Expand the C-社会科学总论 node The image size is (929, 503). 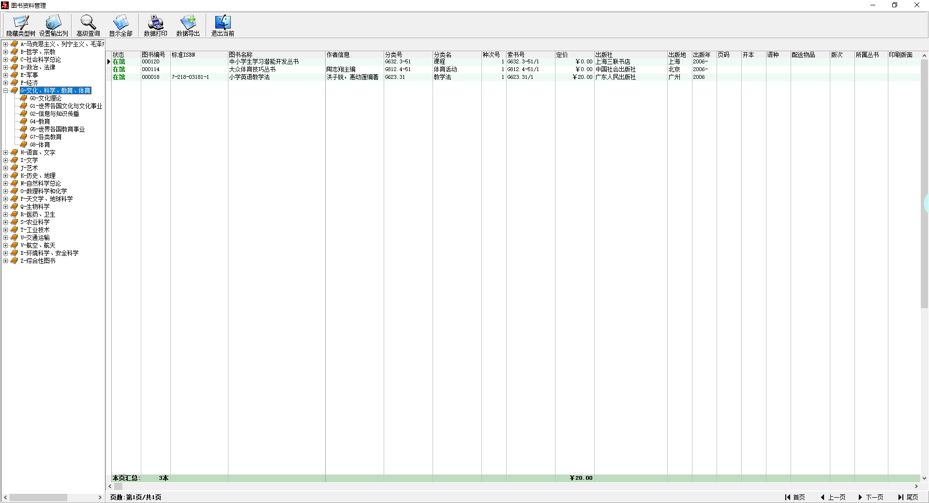click(5, 59)
